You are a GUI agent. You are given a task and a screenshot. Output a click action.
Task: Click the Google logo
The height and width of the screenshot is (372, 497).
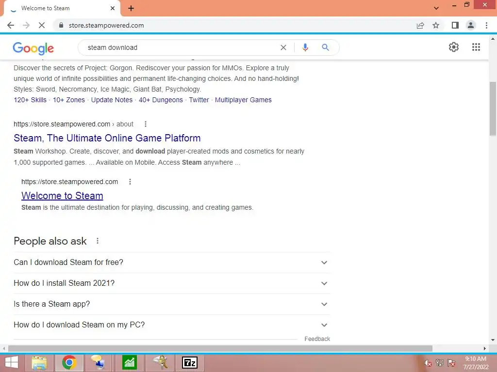[33, 48]
